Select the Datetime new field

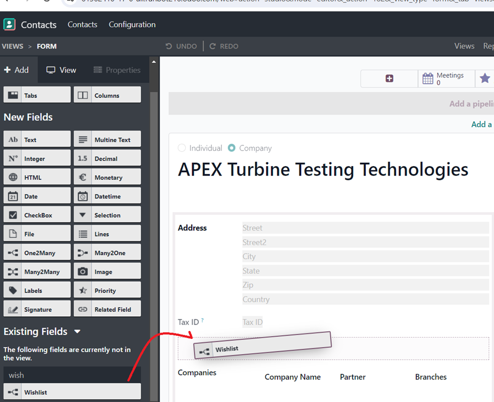(x=107, y=196)
